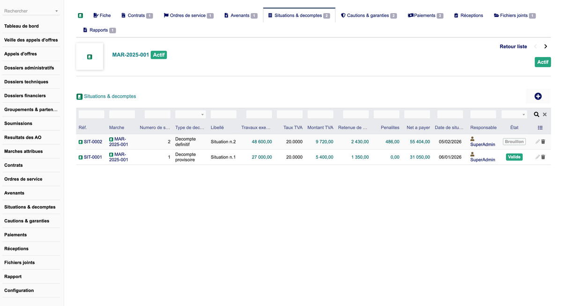The height and width of the screenshot is (306, 562).
Task: Click the Réf. filter input field
Action: click(91, 114)
